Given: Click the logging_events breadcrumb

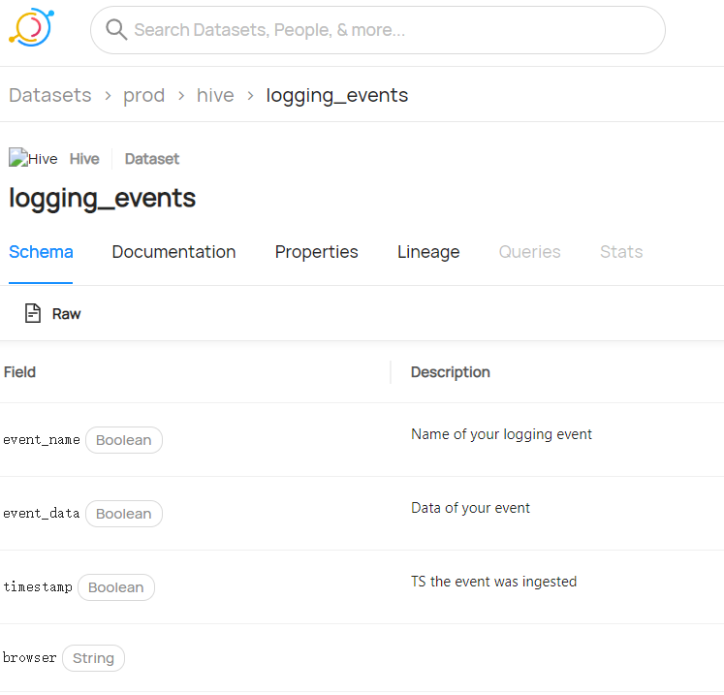Looking at the screenshot, I should (x=337, y=96).
